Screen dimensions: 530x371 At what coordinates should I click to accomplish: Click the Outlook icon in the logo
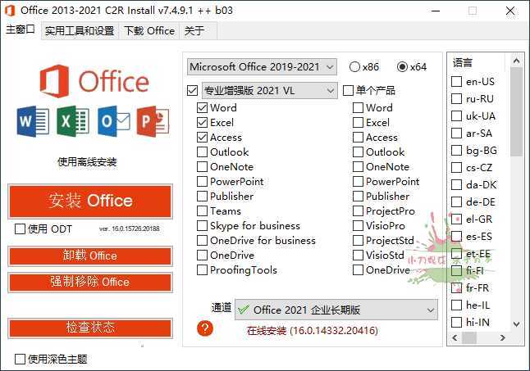coord(113,121)
